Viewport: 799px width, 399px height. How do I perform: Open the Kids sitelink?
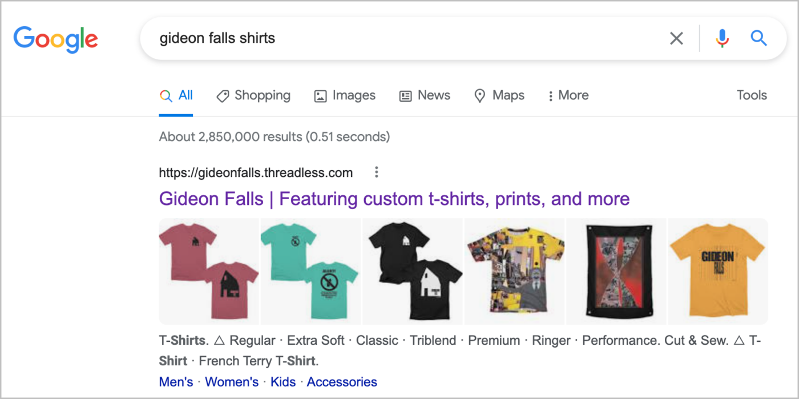283,382
